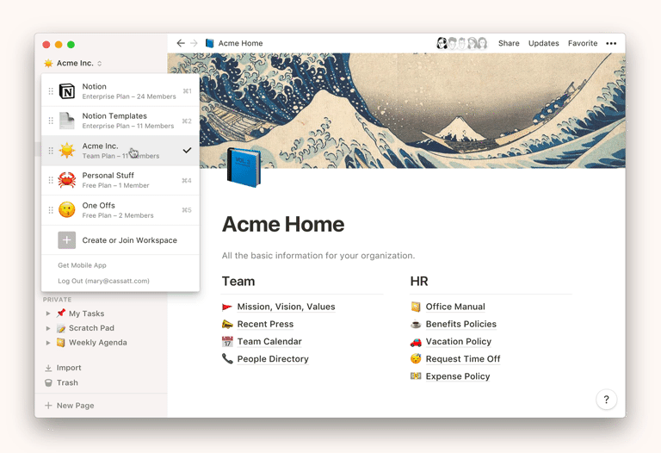Collapse the Acme Inc. workspace switcher
This screenshot has width=661, height=453.
73,63
